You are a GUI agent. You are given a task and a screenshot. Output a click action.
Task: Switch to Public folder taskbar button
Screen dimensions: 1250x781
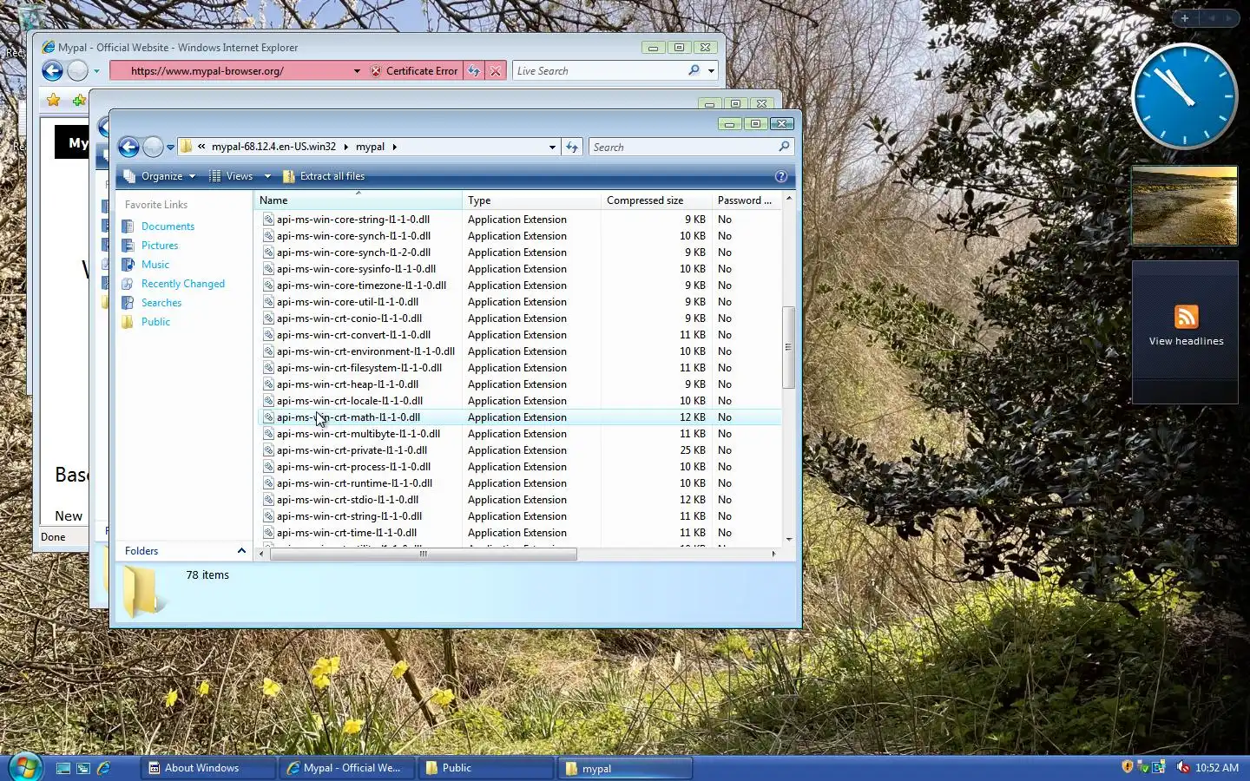(x=486, y=768)
